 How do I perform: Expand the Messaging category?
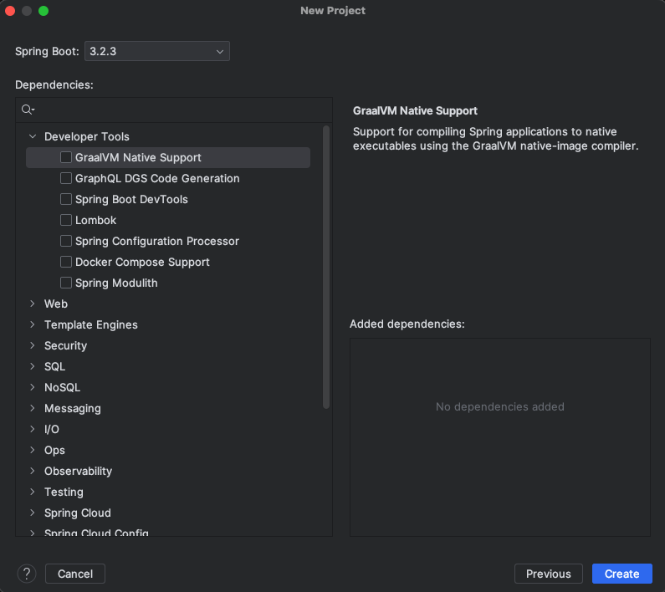click(33, 408)
